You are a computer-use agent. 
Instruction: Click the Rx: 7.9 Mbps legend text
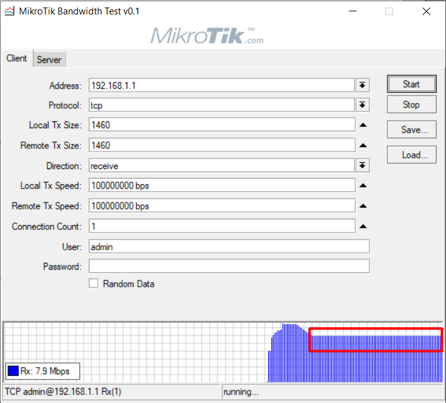(x=45, y=371)
